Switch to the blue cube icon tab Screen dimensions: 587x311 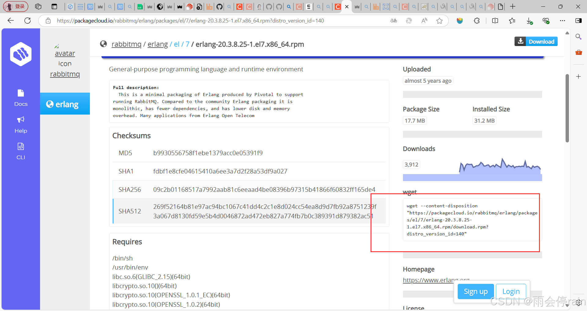coord(70,6)
